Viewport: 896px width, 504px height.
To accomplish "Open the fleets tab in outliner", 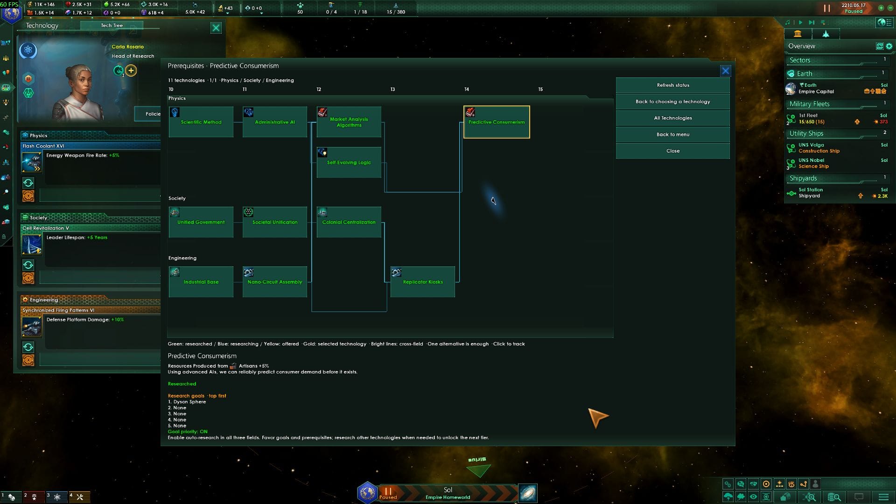I will pos(826,34).
